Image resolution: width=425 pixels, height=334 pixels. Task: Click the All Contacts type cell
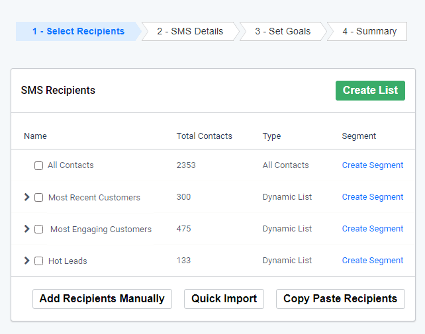[286, 165]
